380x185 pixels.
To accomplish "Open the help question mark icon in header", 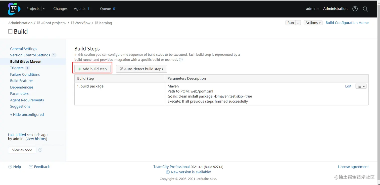I will [x=355, y=9].
